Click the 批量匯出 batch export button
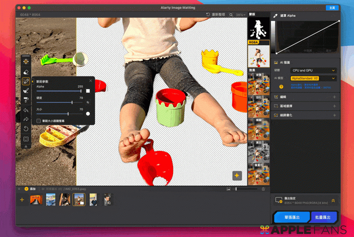The width and height of the screenshot is (354, 237). [324, 218]
